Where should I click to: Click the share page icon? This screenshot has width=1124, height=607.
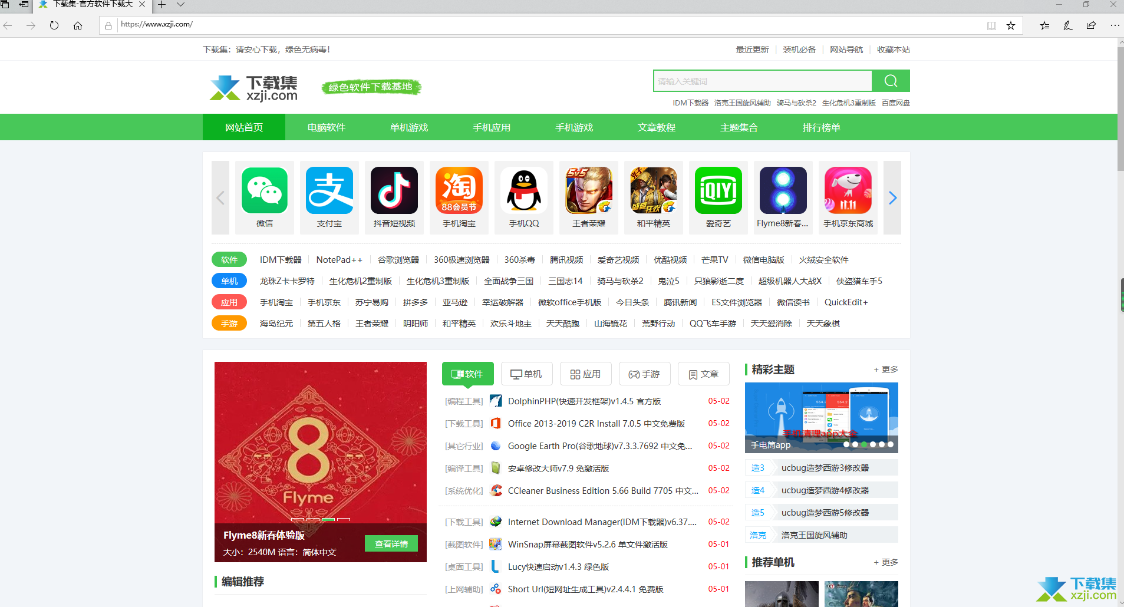click(1091, 25)
